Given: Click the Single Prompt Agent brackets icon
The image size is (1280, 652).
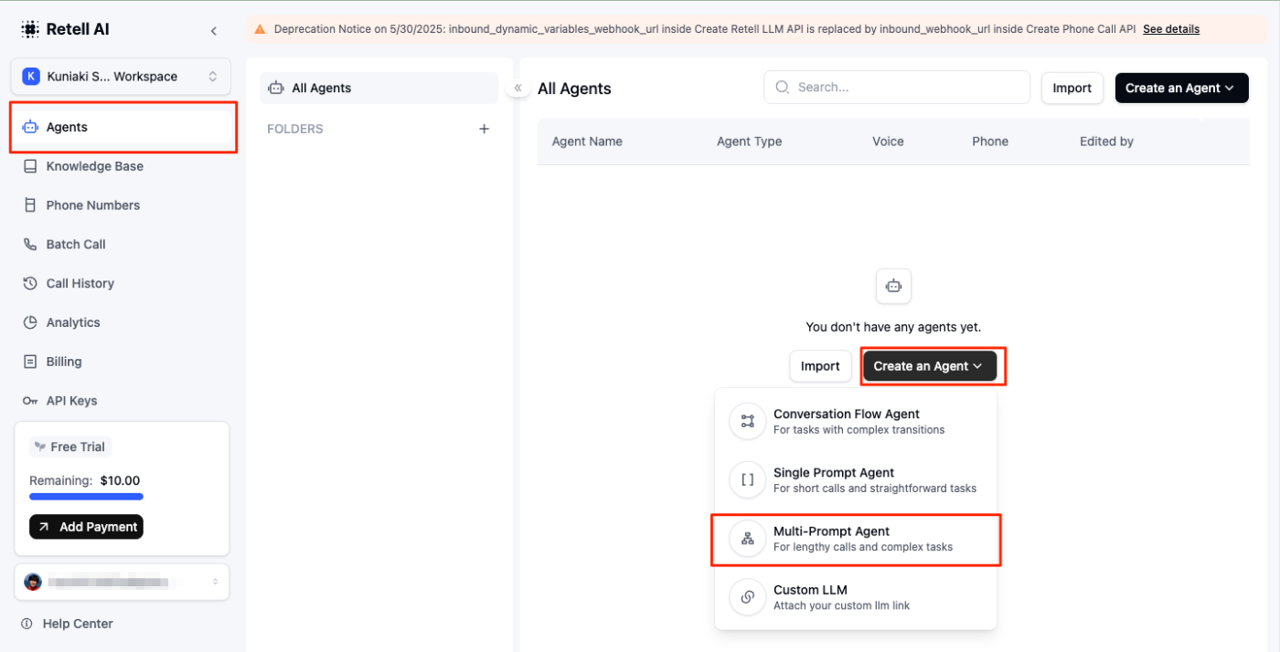Looking at the screenshot, I should [747, 479].
